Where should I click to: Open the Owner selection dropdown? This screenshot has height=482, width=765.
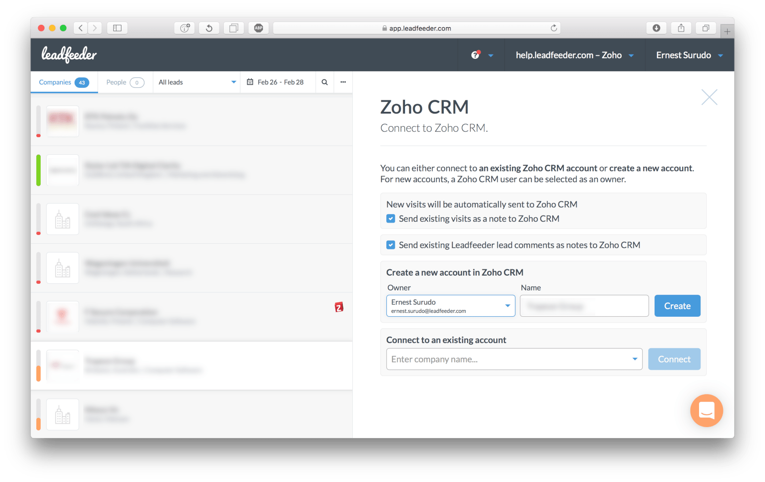click(x=507, y=306)
